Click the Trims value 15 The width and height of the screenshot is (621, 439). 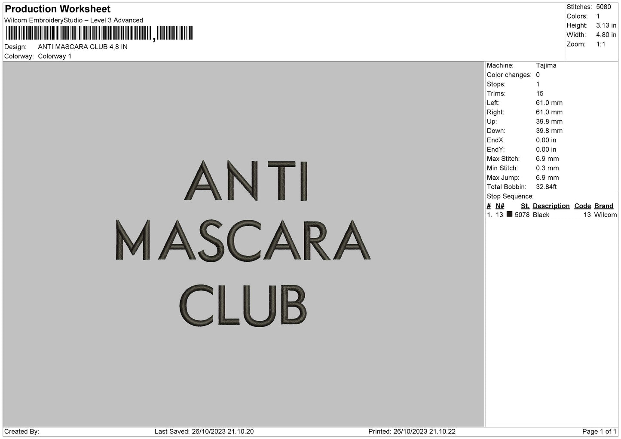pos(540,94)
